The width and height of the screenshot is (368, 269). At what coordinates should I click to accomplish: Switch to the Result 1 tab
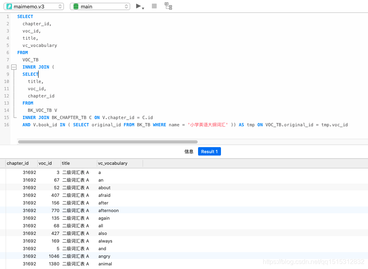point(209,152)
